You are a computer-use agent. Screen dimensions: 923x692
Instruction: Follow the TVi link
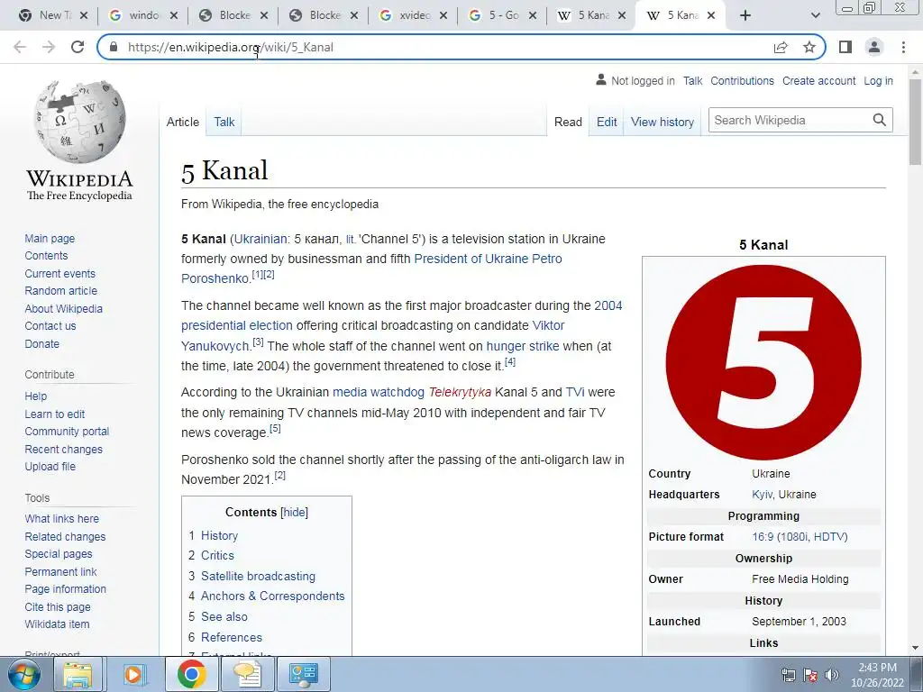[575, 393]
